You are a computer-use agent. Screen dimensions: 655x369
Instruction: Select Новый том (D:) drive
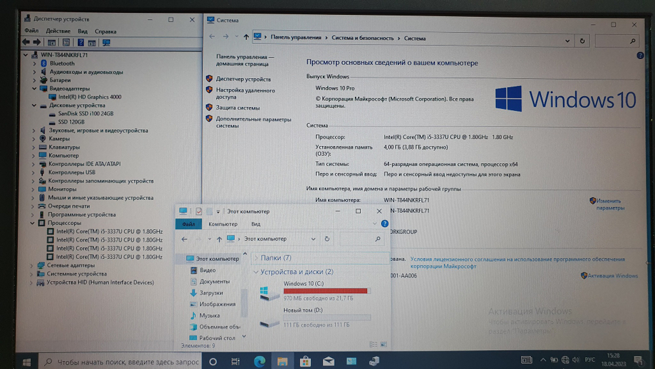tap(314, 318)
